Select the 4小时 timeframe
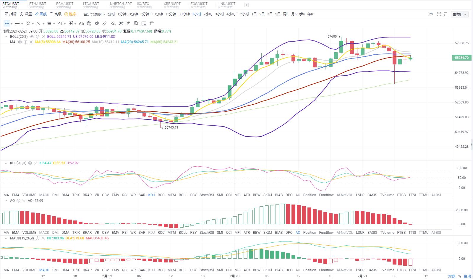 (x=231, y=14)
